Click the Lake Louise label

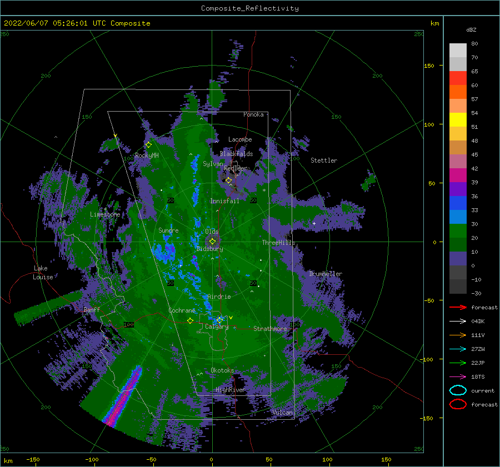[43, 273]
